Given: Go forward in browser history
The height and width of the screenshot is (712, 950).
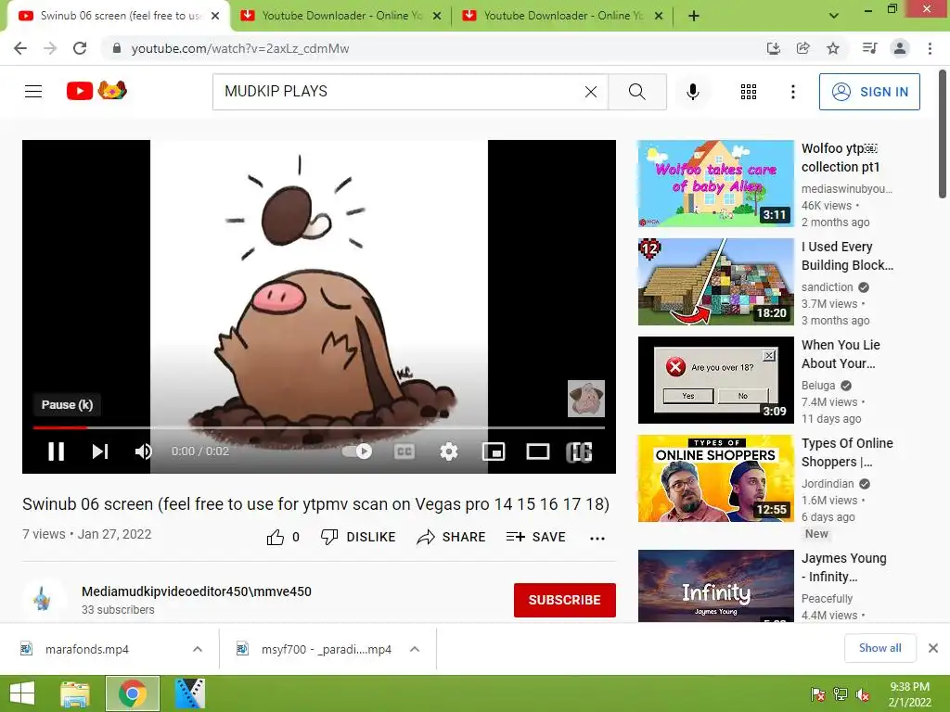Looking at the screenshot, I should [50, 48].
